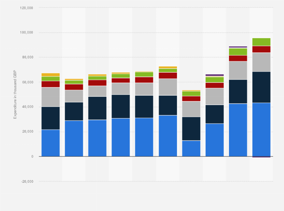Click the red segment of the second bar
Image resolution: width=284 pixels, height=211 pixels.
[74, 87]
